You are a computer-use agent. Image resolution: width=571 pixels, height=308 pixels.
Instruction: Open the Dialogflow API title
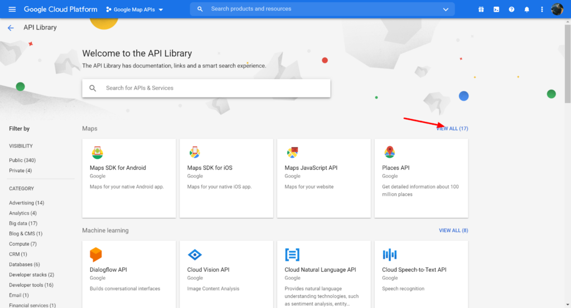click(x=108, y=270)
